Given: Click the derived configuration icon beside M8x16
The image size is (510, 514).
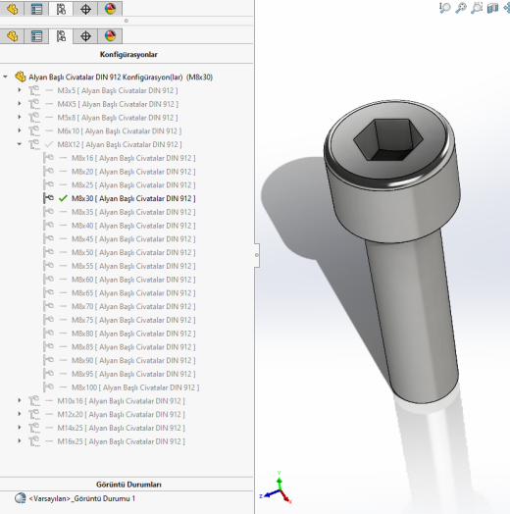Looking at the screenshot, I should pyautogui.click(x=48, y=158).
